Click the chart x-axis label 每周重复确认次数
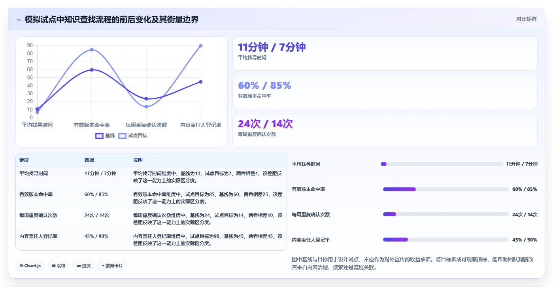 146,125
